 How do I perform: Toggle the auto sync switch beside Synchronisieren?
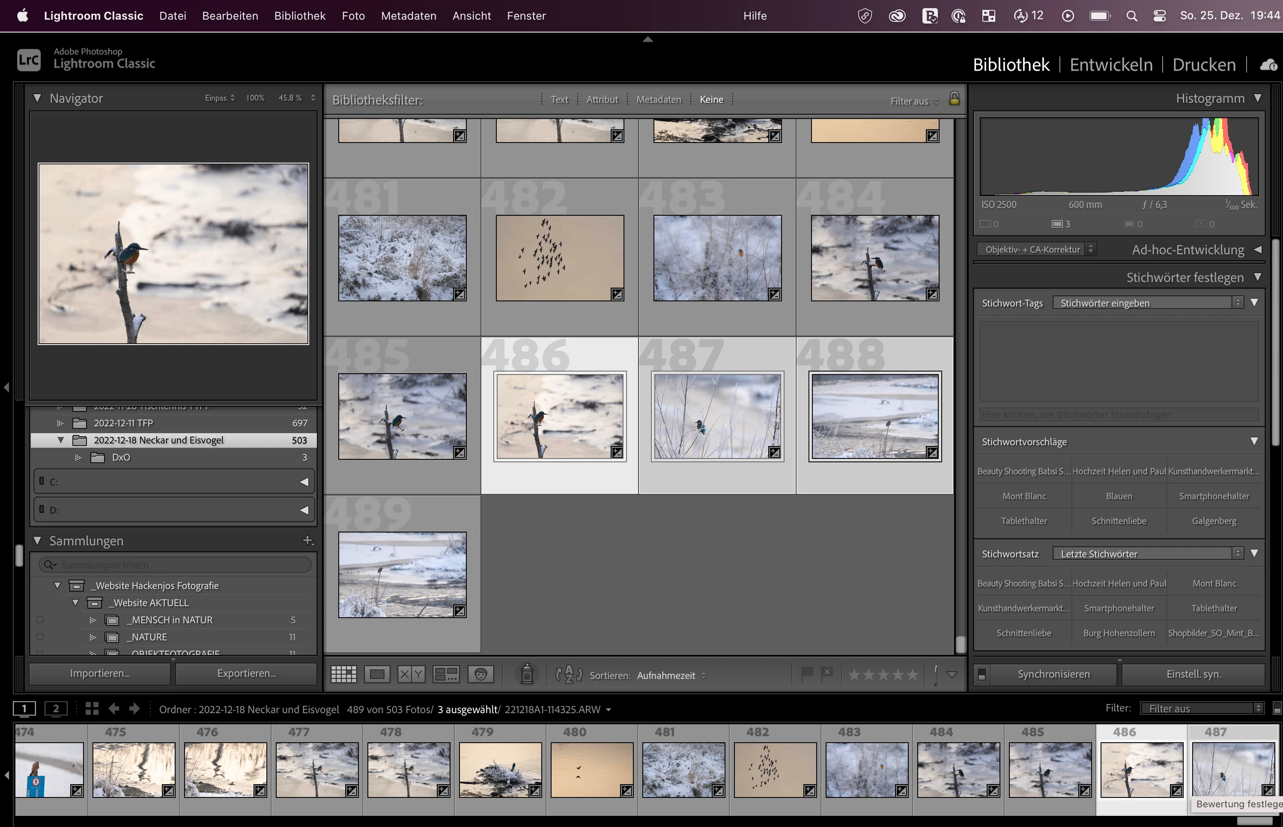pyautogui.click(x=982, y=675)
